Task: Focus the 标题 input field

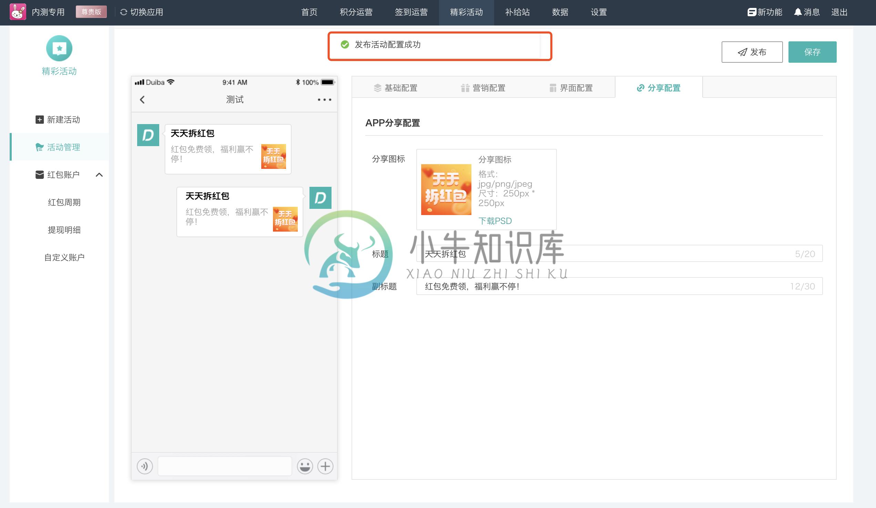Action: pyautogui.click(x=619, y=254)
